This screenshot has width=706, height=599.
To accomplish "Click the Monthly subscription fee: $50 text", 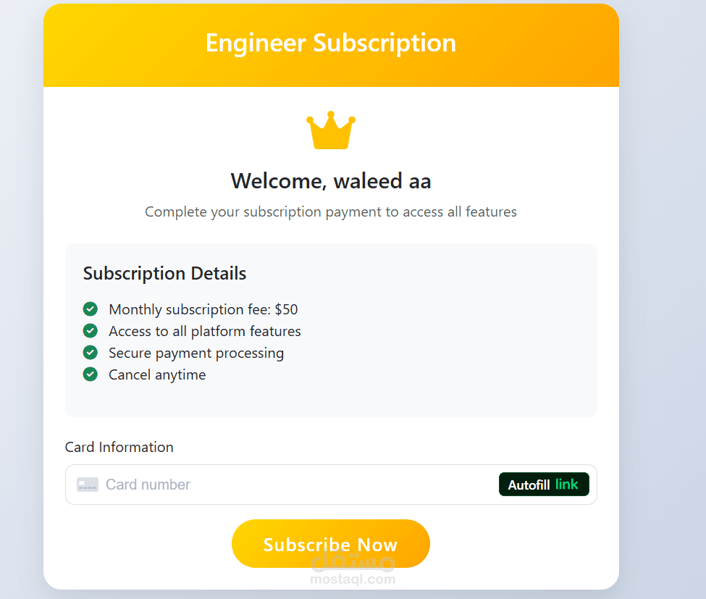I will (x=203, y=309).
